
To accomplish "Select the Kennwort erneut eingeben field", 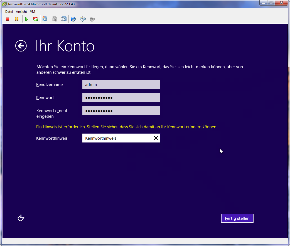I will pos(121,110).
